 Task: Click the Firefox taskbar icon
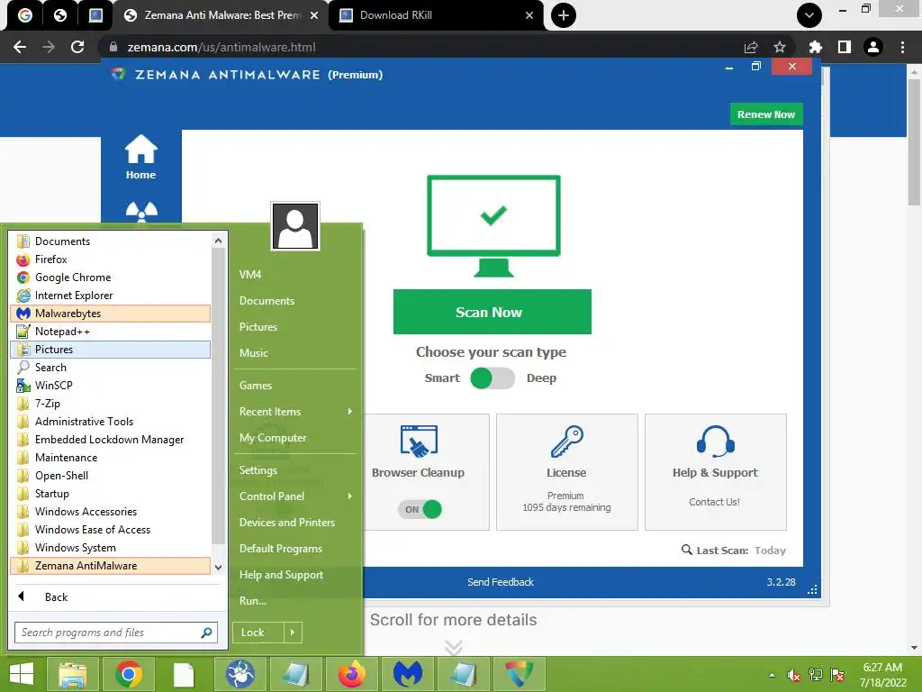352,674
